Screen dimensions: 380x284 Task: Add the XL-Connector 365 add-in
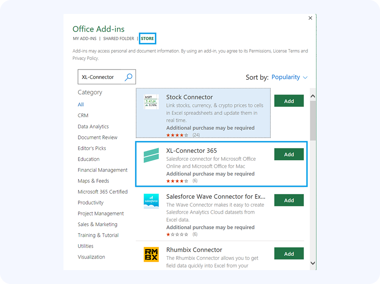[x=289, y=154]
